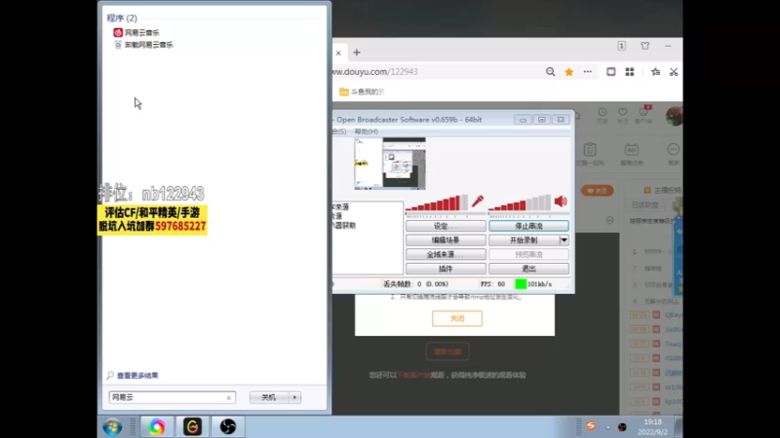
Task: Mute the microphone in OBS
Action: pyautogui.click(x=478, y=201)
